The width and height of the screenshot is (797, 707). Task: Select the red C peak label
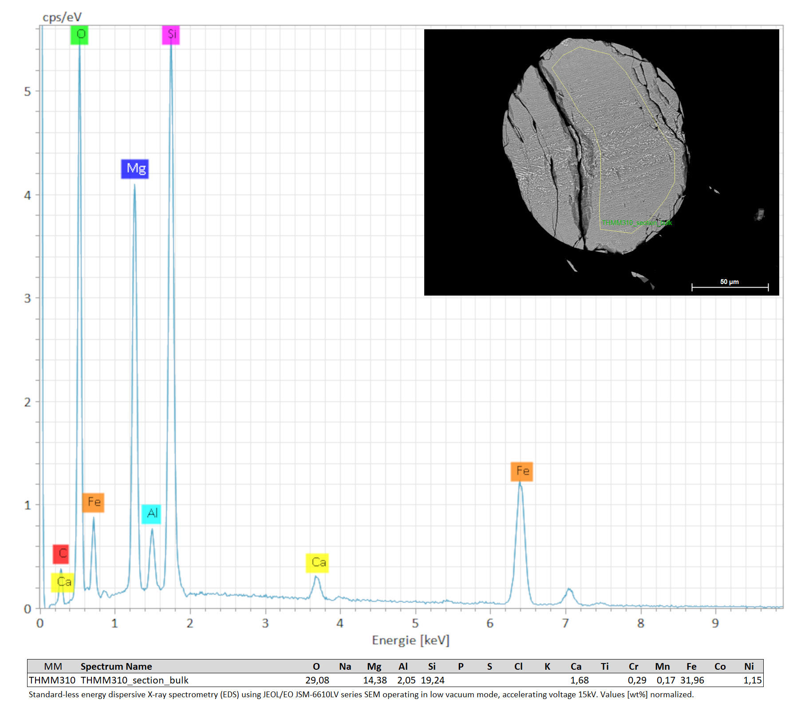(x=61, y=553)
